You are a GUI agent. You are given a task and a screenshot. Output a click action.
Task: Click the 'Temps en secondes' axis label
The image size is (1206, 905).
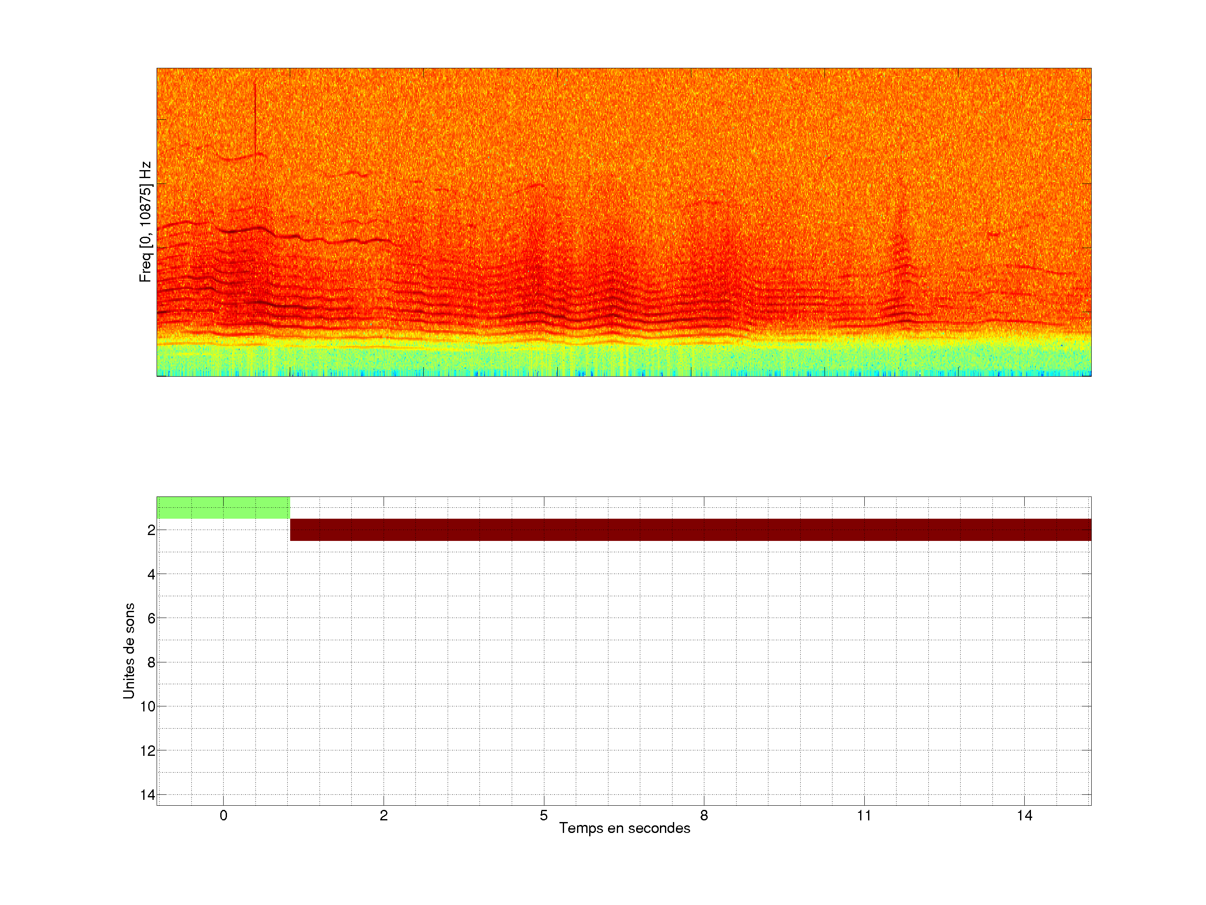pos(624,828)
